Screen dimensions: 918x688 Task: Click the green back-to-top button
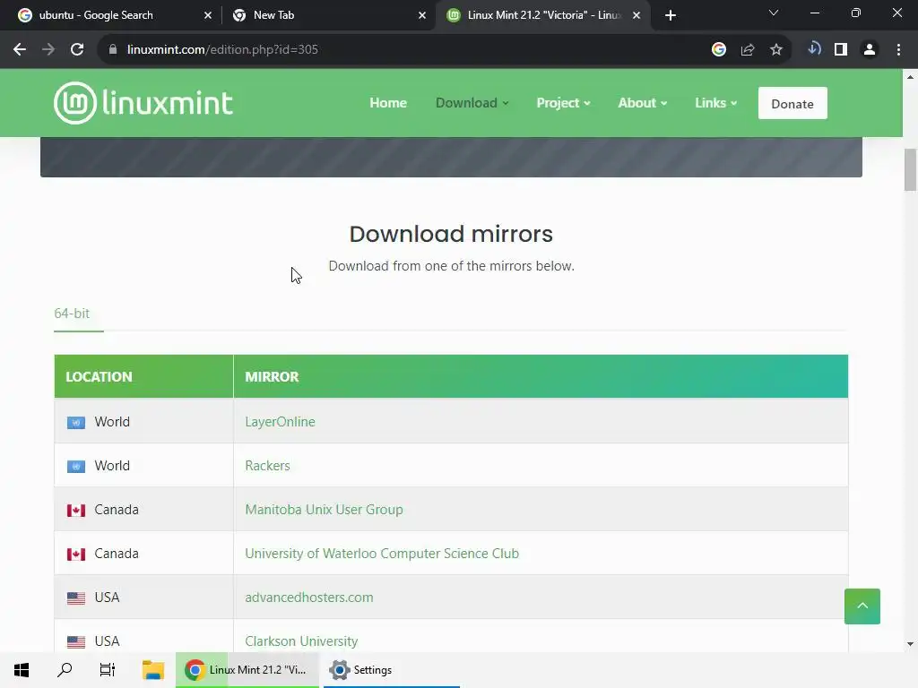pyautogui.click(x=862, y=606)
